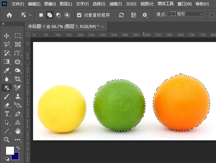Open object finder gear settings
Viewport: 216px width, 163px height.
[145, 15]
